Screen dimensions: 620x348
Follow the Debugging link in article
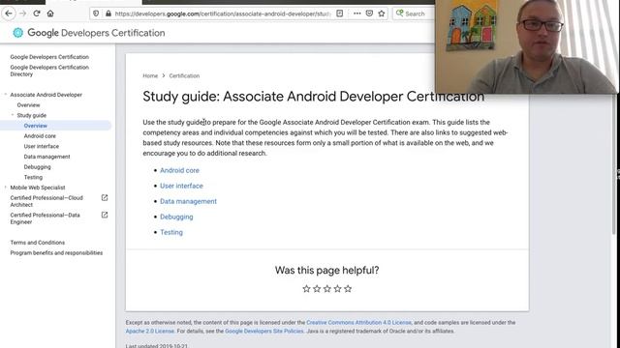(x=176, y=217)
